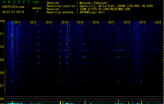Click the Receiver label
This screenshot has height=104, width=164.
pos(53,9)
